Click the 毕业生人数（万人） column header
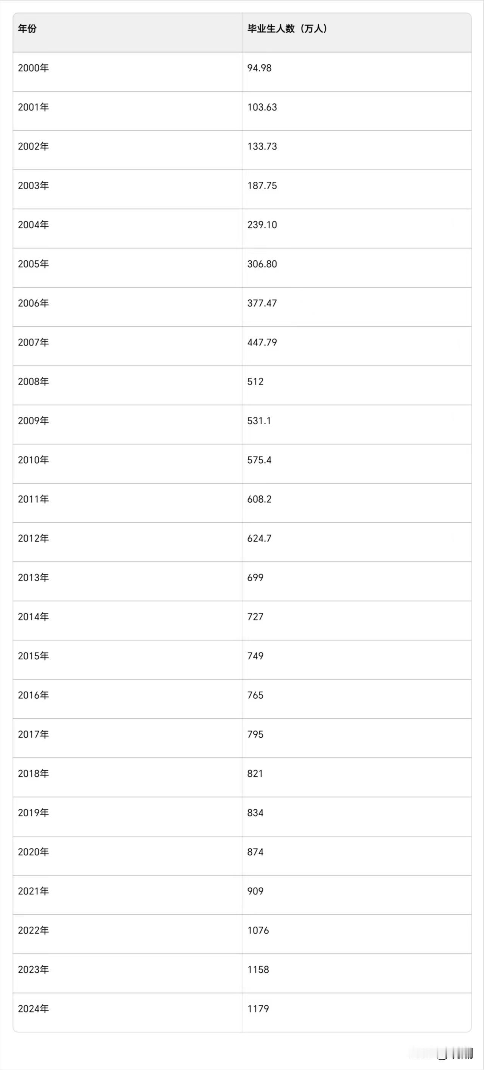Image resolution: width=484 pixels, height=1070 pixels. (288, 29)
